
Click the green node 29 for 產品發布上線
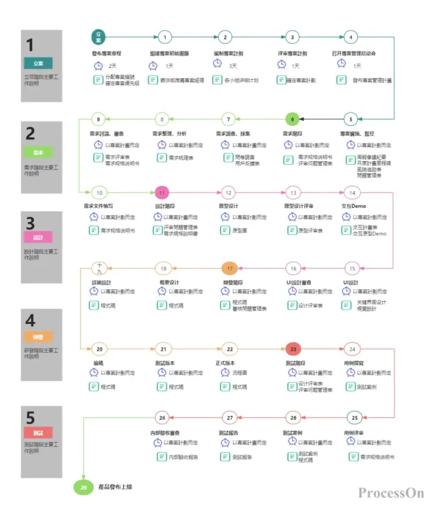click(83, 487)
